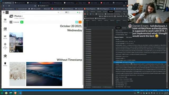Enable the Preserve log checkbox

96,14
